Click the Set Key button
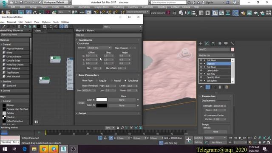The image size is (272, 153). (198, 142)
